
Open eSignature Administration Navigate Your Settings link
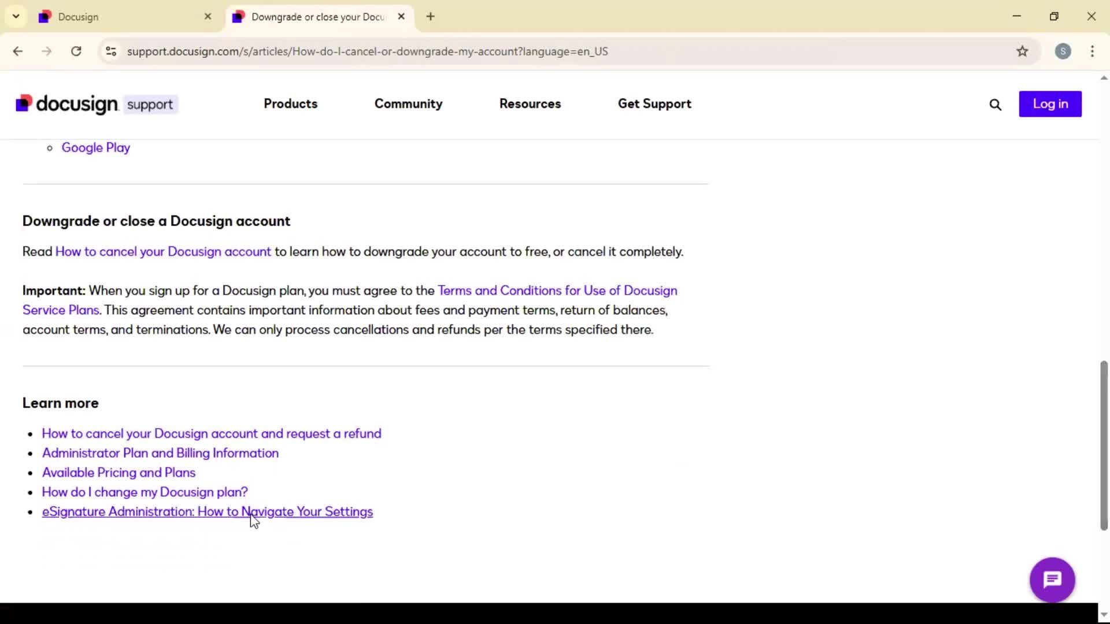point(207,512)
